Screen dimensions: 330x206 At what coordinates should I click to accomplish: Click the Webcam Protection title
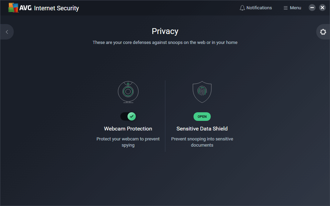click(128, 129)
